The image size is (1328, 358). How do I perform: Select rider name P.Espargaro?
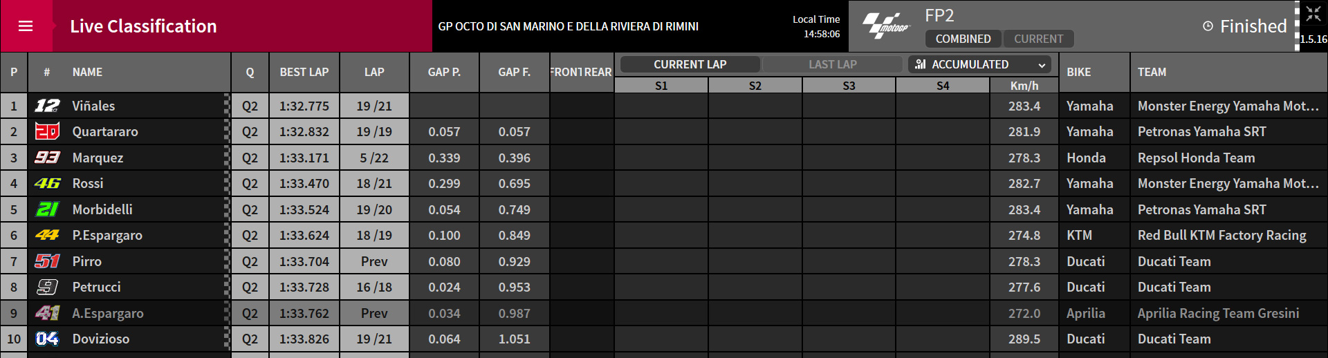pyautogui.click(x=107, y=235)
